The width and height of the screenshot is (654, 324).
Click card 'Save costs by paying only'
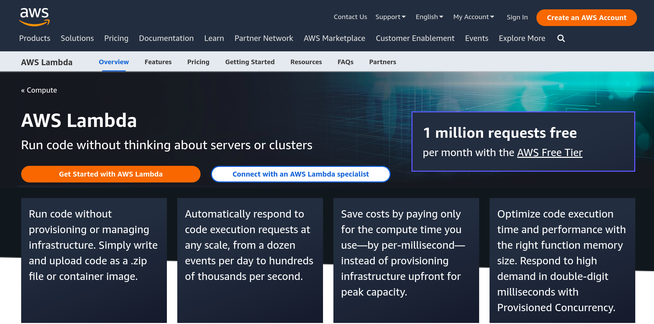[x=406, y=261]
